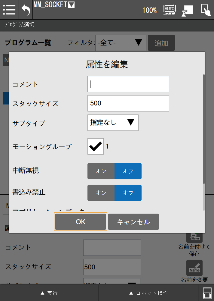Click the bottom-right panel layout icon
Image resolution: width=214 pixels, height=301 pixels.
tap(206, 293)
